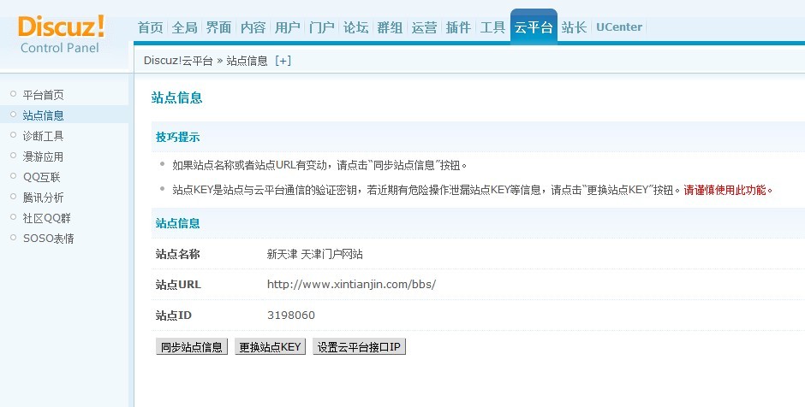The height and width of the screenshot is (407, 805).
Task: Go to 平台首页 in sidebar
Action: (44, 95)
